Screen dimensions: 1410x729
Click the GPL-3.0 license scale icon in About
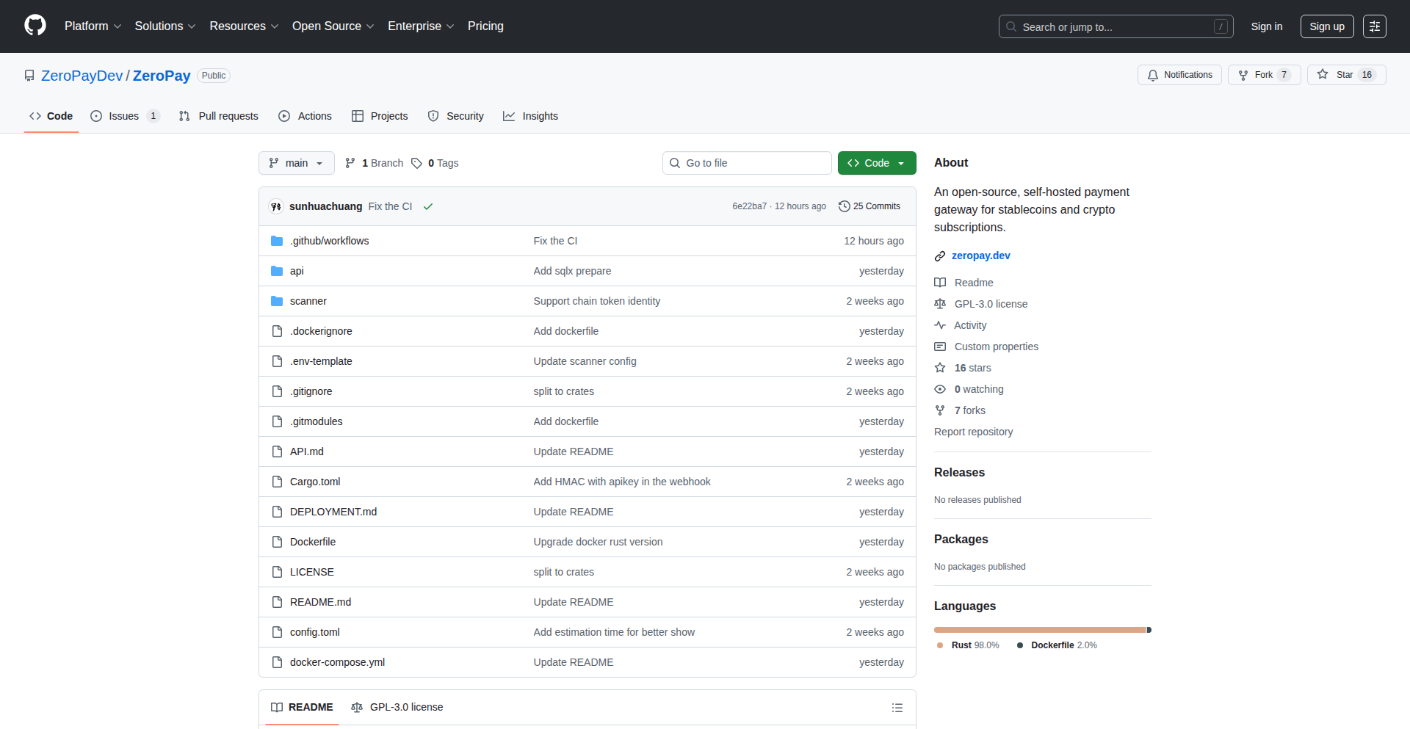(x=940, y=304)
